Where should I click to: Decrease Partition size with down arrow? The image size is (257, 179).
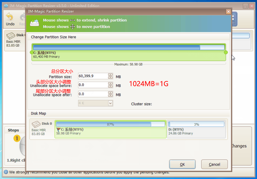tap(110, 77)
